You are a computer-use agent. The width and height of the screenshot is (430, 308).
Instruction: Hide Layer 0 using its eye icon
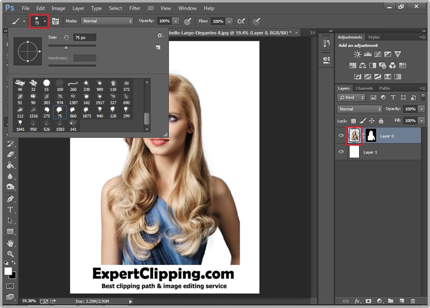[x=341, y=136]
